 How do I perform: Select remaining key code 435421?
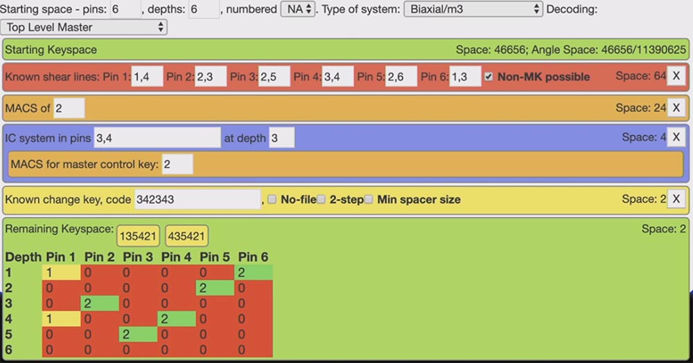[186, 236]
